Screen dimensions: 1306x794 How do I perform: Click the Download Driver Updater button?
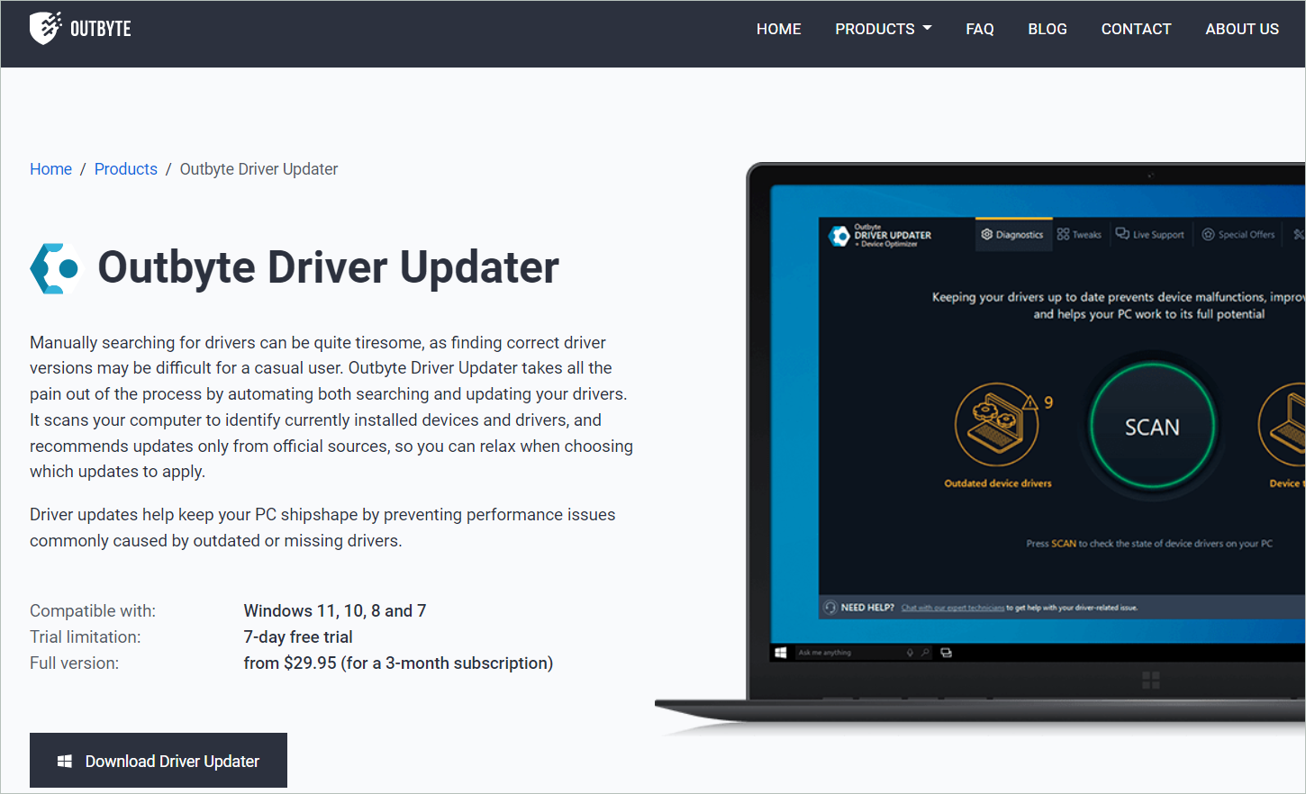tap(159, 761)
